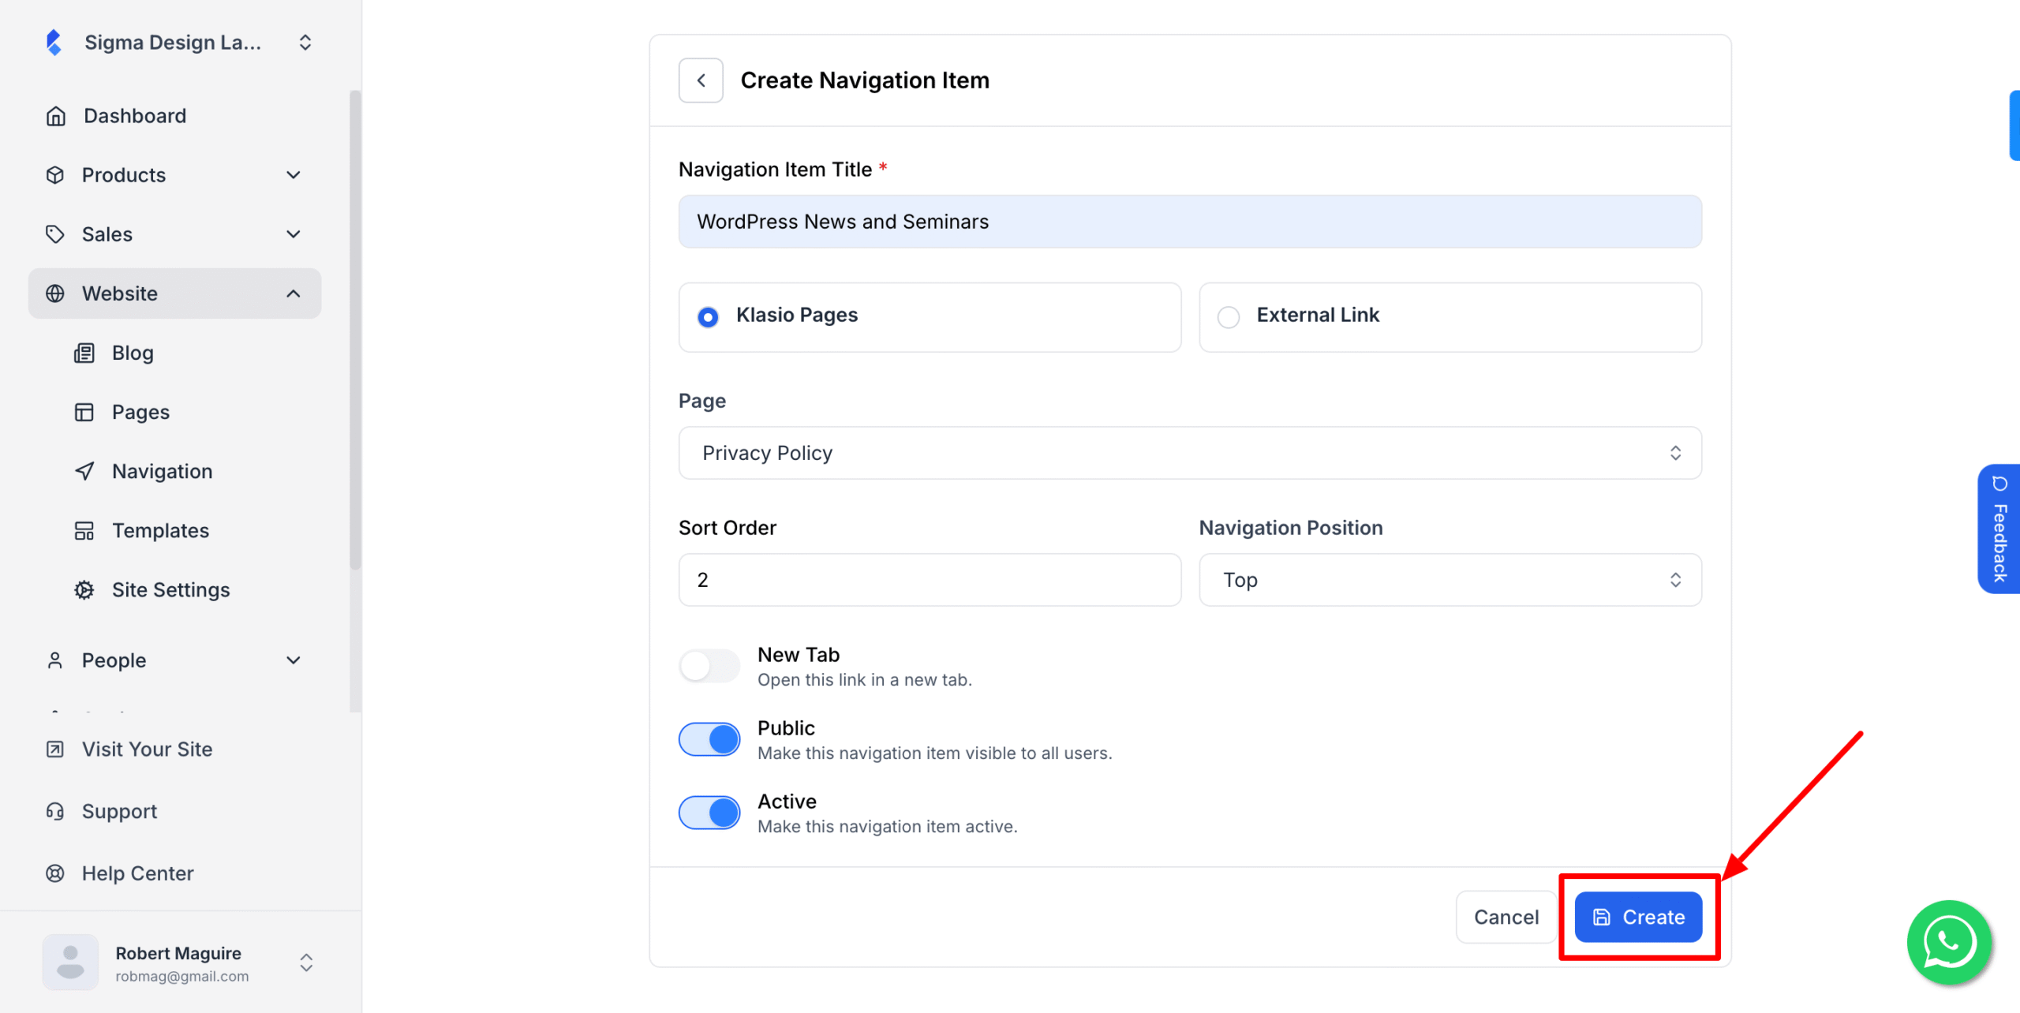Click the Cancel button

(1506, 917)
